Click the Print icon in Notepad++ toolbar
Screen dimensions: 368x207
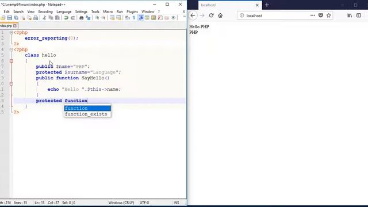coord(36,18)
